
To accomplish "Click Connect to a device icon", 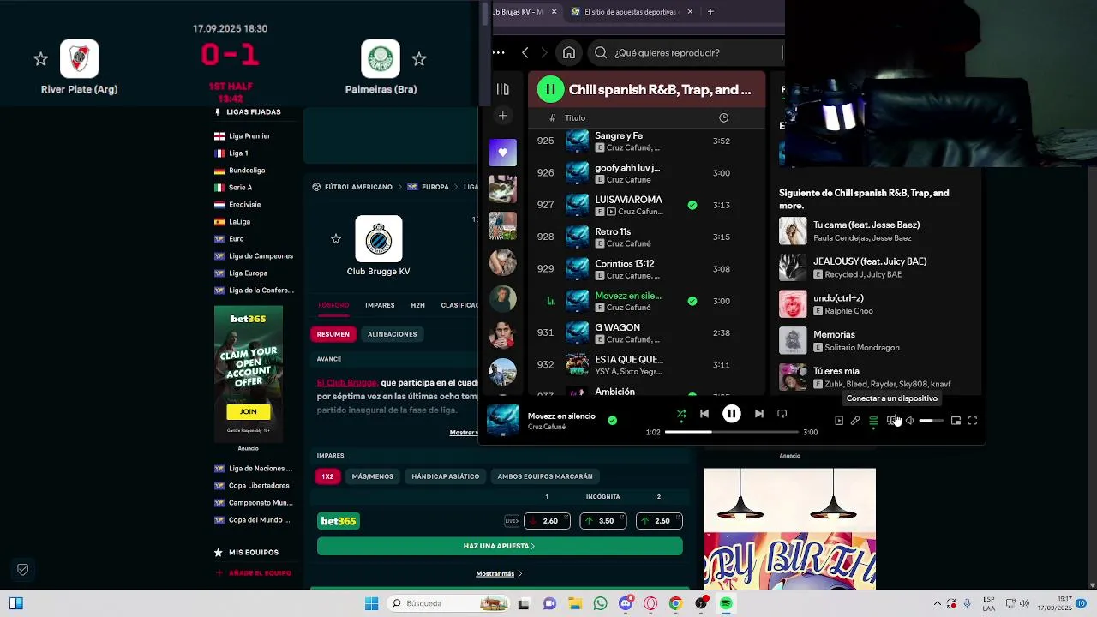I will (x=892, y=421).
